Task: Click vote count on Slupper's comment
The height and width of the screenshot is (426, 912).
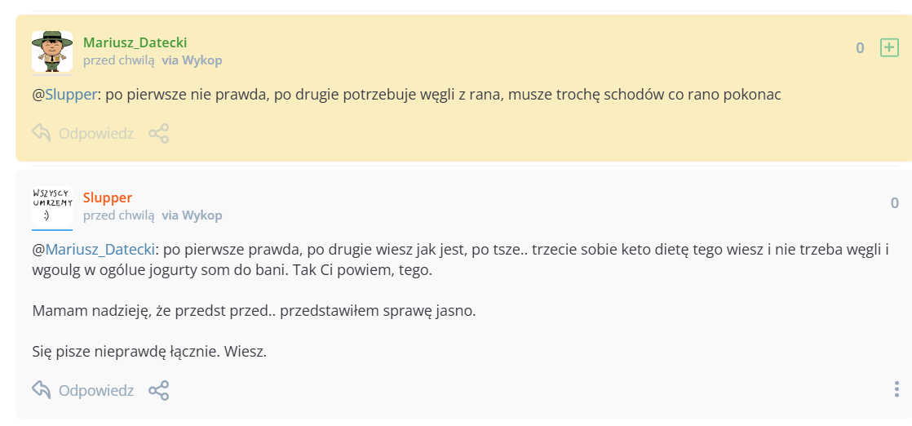Action: 895,203
